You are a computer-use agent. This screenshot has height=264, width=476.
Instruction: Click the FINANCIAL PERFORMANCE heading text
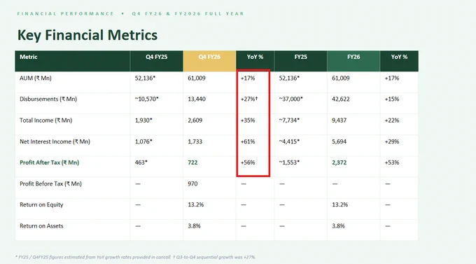65,14
